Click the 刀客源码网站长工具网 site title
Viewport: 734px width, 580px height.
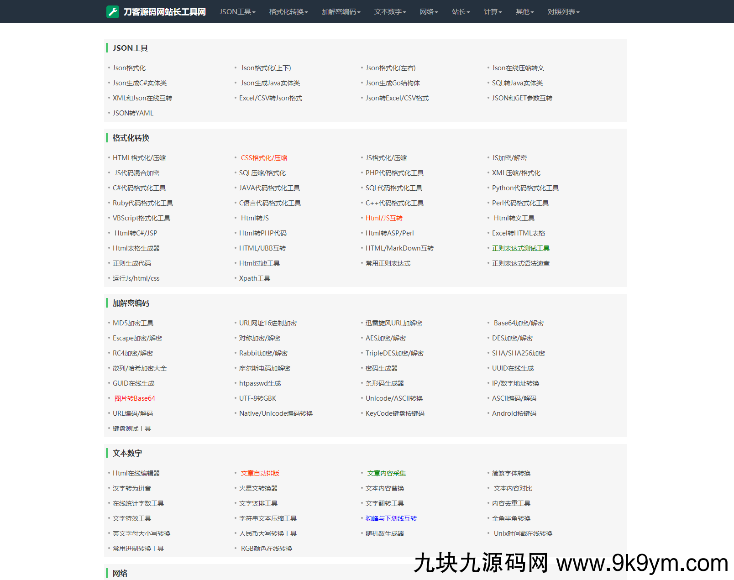pos(164,12)
